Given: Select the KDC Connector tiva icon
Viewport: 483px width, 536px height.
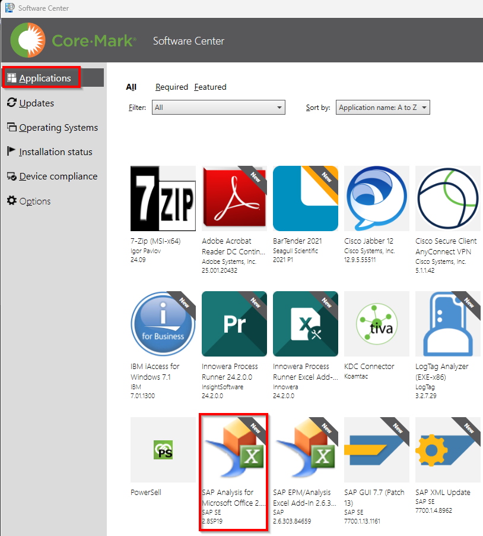Looking at the screenshot, I should pos(377,324).
